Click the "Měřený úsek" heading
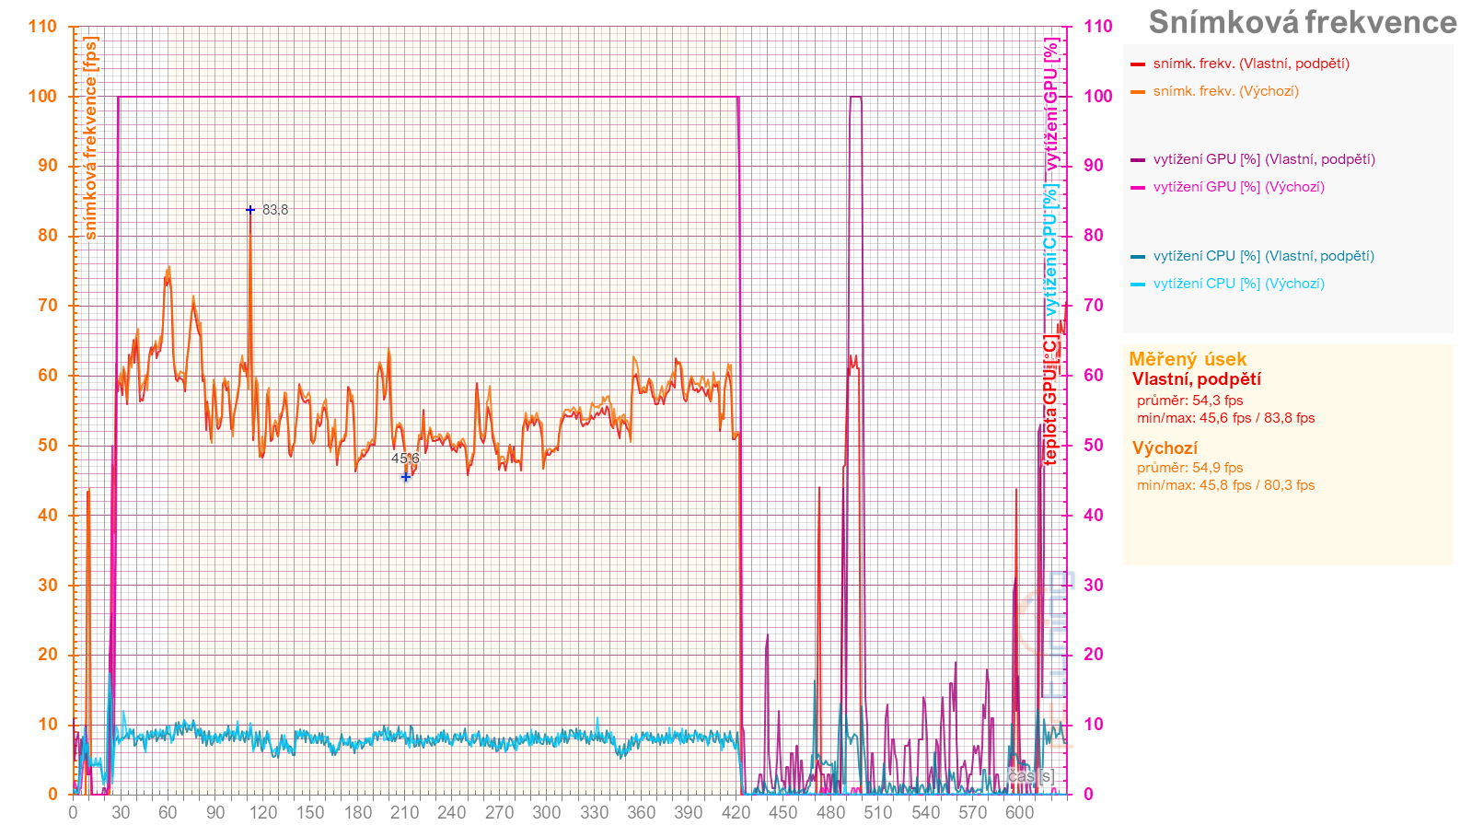Viewport: 1472px width, 825px height. (1188, 359)
